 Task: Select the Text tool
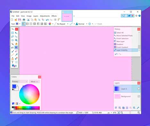pos(13,62)
